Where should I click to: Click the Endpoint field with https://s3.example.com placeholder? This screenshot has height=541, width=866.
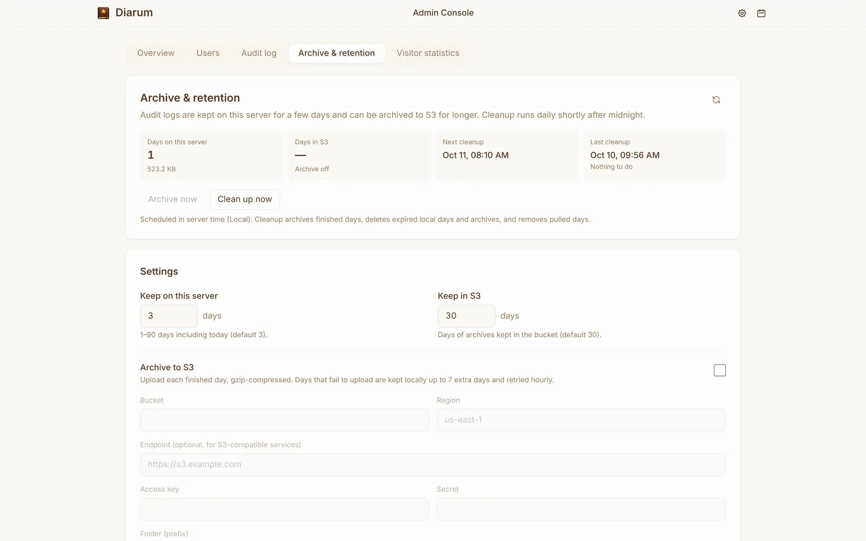[x=433, y=465]
